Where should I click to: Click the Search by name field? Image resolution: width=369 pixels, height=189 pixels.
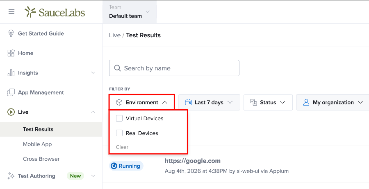click(174, 68)
